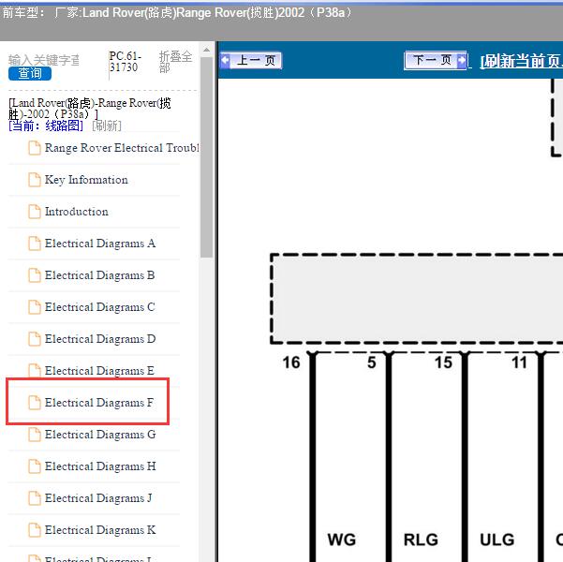Click the 查询 search button
The width and height of the screenshot is (563, 562).
(30, 74)
